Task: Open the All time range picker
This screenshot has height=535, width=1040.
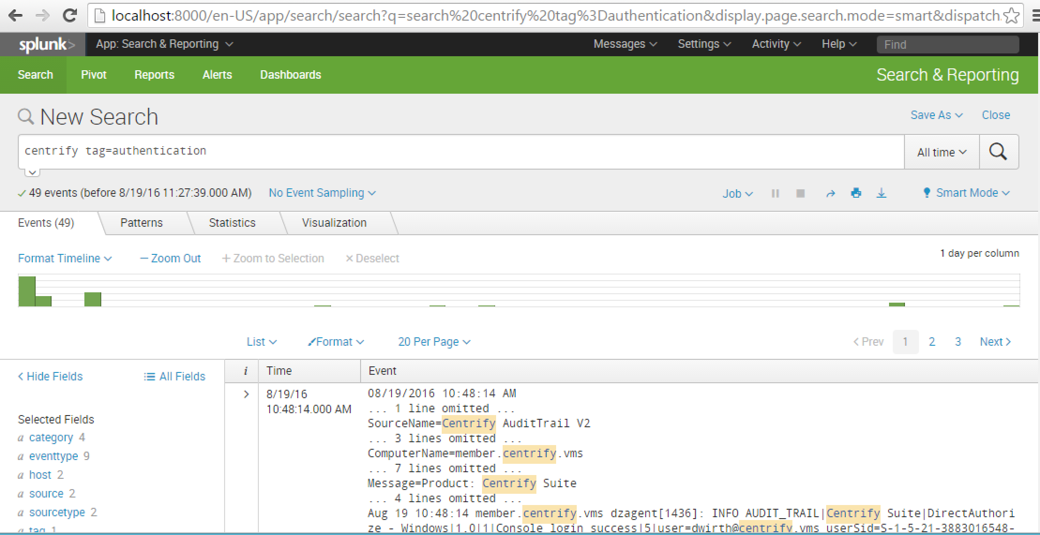Action: 942,152
